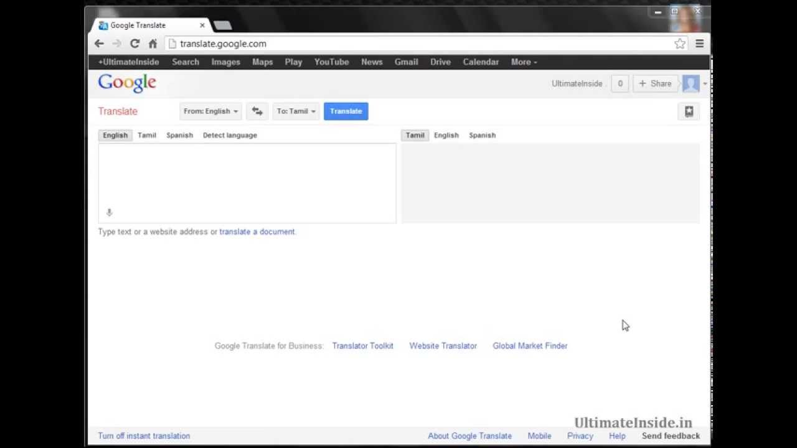Open the Mobile footer link
Viewport: 797px width, 448px height.
539,436
